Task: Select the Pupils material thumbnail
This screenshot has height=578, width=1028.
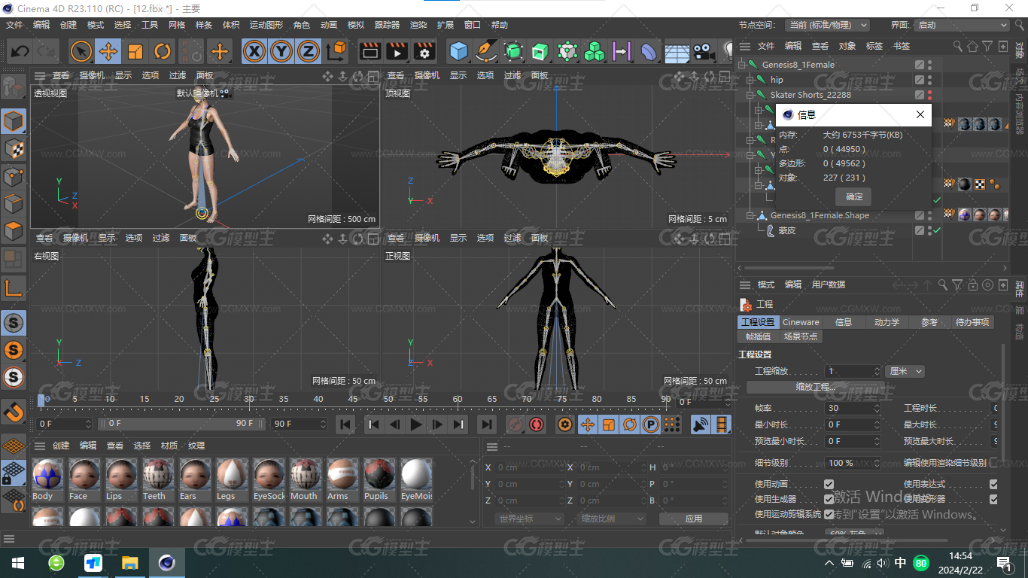Action: tap(379, 480)
